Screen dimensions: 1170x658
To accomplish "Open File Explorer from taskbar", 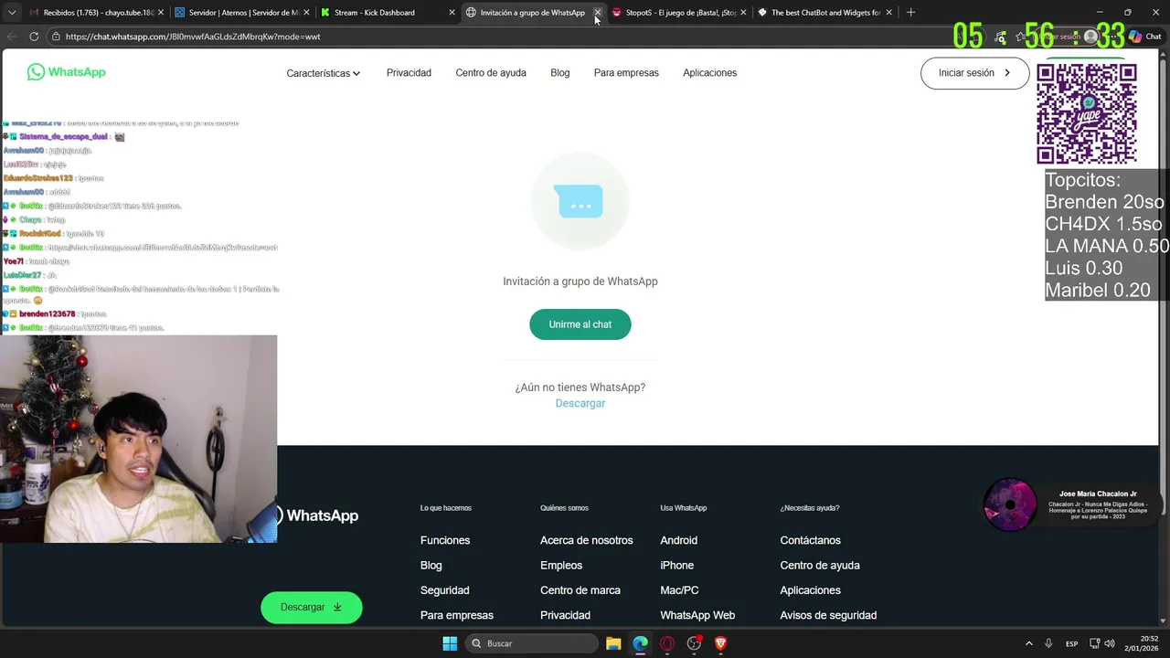I will (x=613, y=643).
